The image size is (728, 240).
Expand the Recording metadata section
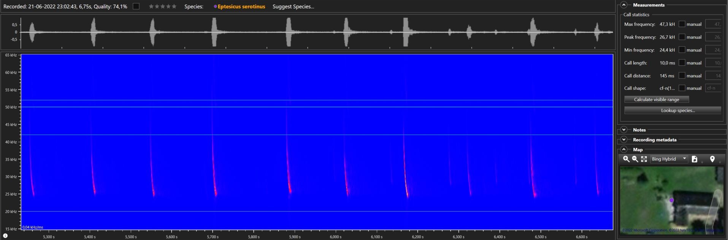point(624,140)
